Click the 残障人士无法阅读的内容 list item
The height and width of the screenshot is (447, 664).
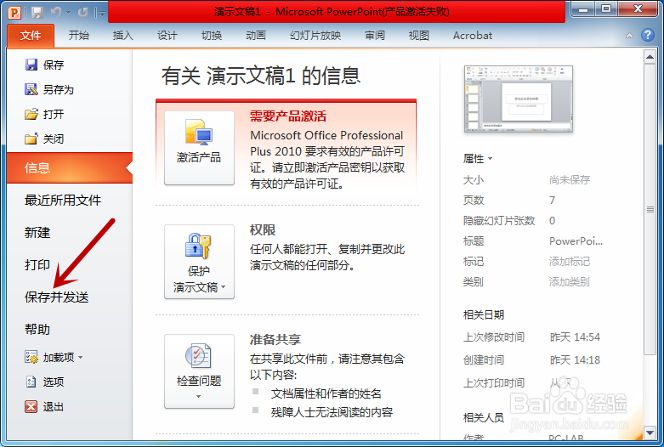click(332, 412)
